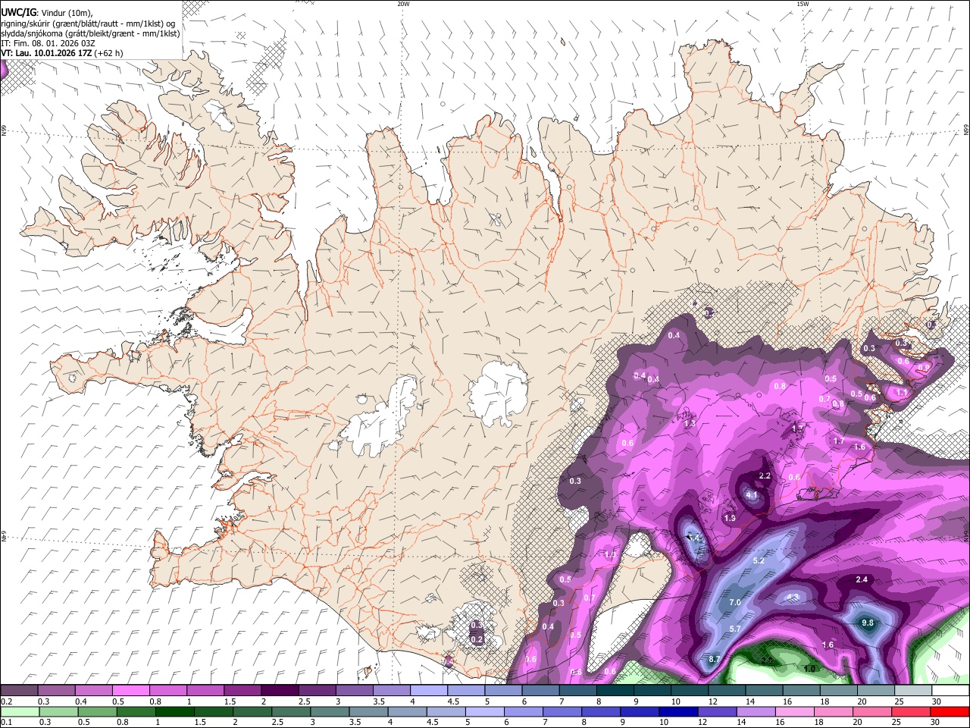Click the 'VT: Lau. 10.01.2026 17Z (+62 h)' line

click(x=62, y=53)
